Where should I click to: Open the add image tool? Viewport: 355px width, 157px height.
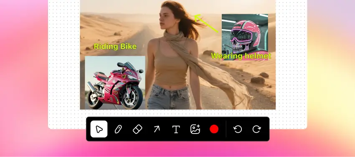[x=195, y=129]
